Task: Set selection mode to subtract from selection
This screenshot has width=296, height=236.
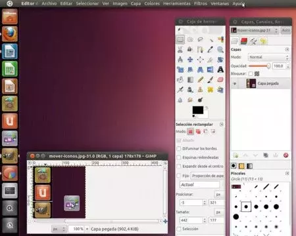Action: [205, 131]
